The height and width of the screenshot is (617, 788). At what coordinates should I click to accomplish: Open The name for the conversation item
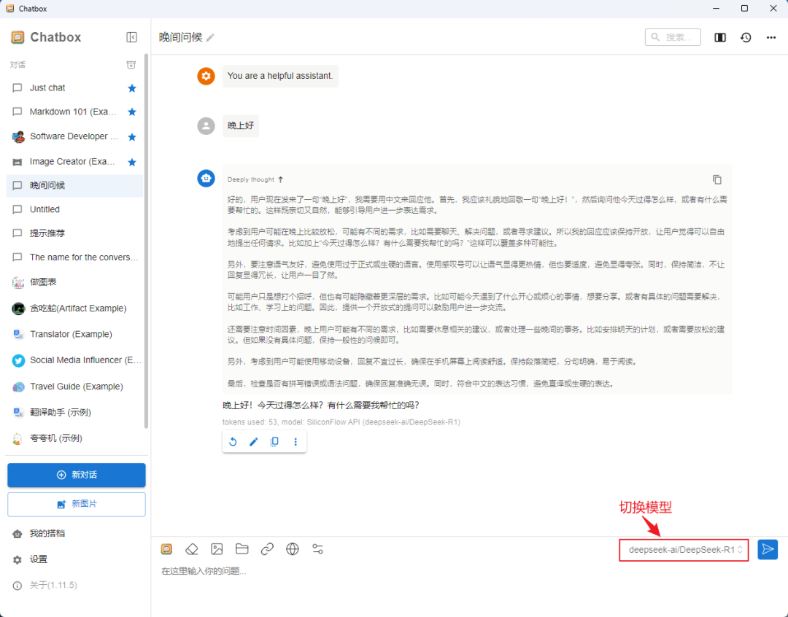pyautogui.click(x=75, y=257)
